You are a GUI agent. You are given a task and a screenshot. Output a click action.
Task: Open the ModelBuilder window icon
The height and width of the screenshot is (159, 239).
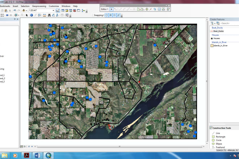click(x=83, y=10)
